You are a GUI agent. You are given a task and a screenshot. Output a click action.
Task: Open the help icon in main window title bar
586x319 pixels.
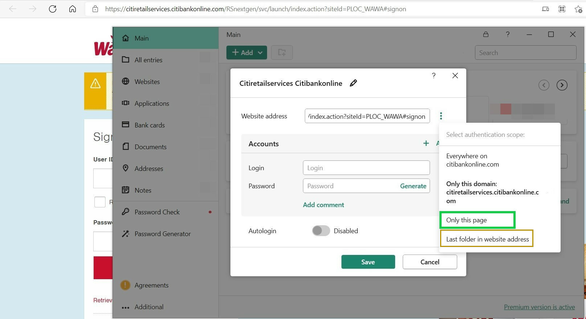coord(508,34)
